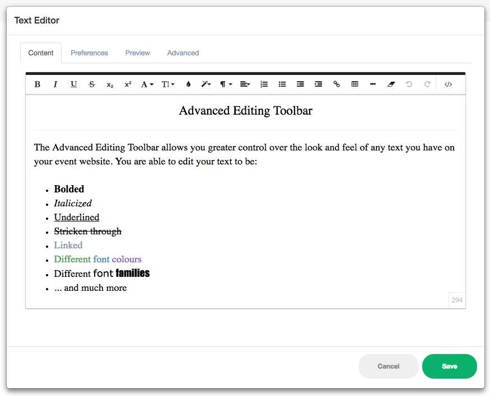
Task: Apply superscript formatting
Action: (x=127, y=84)
